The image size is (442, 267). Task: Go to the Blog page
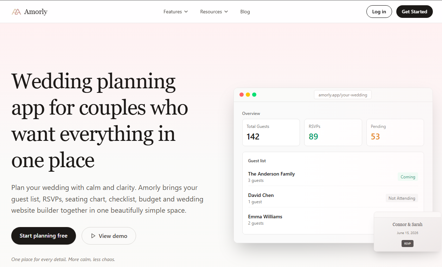point(245,12)
